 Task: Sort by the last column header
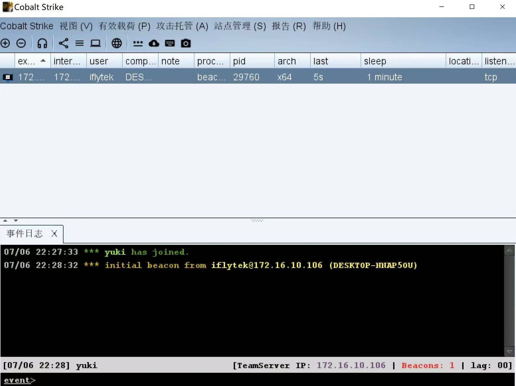336,61
